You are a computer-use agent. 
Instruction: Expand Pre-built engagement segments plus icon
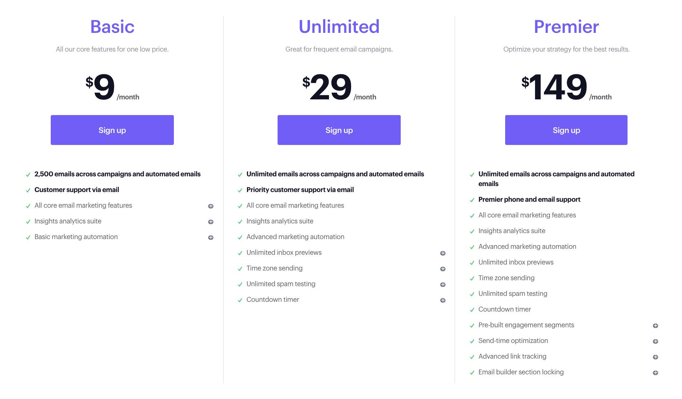pyautogui.click(x=656, y=326)
